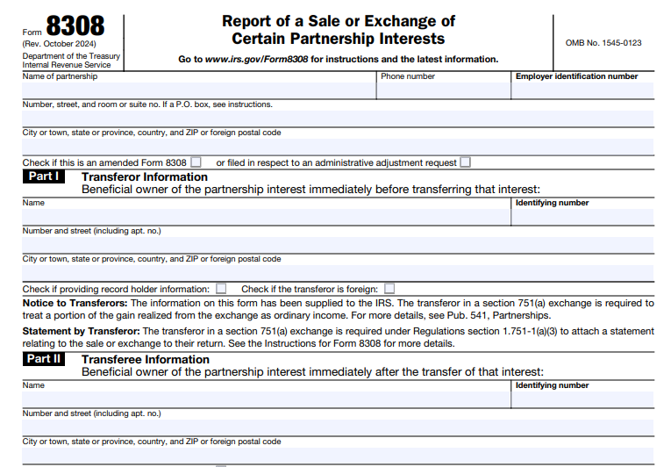Select Transferee Identifying number field
671x467 pixels.
pyautogui.click(x=582, y=399)
